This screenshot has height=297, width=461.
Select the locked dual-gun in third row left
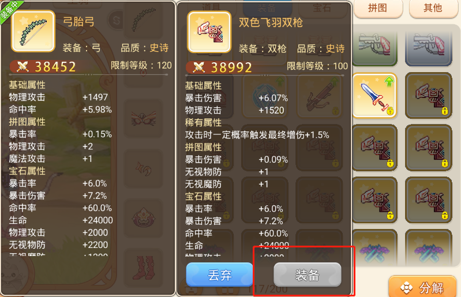pyautogui.click(x=375, y=148)
